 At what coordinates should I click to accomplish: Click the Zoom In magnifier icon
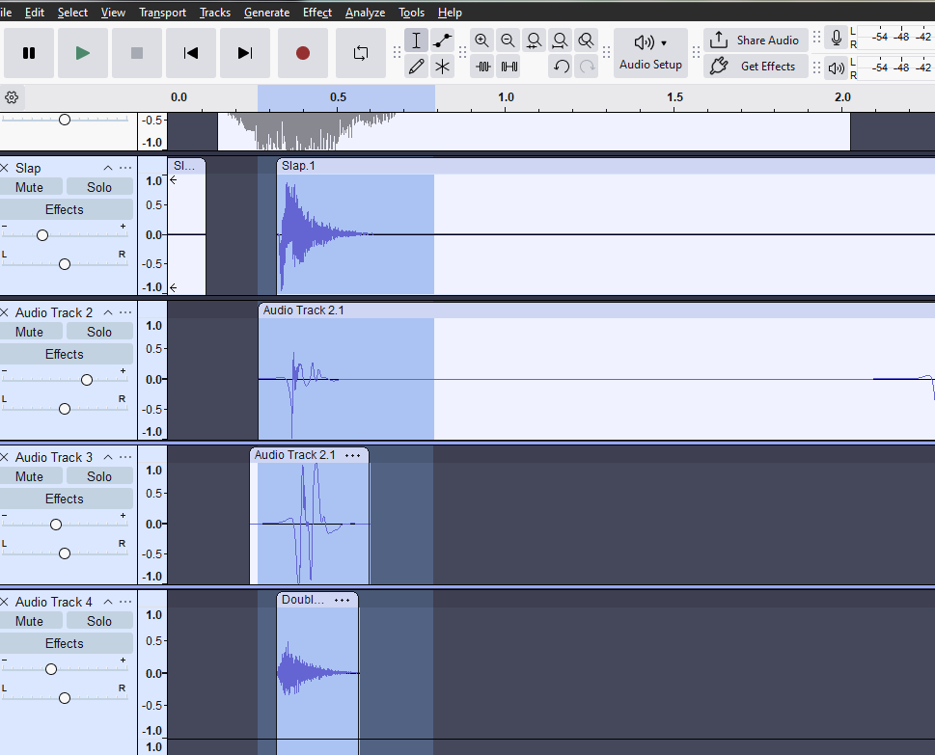[481, 40]
